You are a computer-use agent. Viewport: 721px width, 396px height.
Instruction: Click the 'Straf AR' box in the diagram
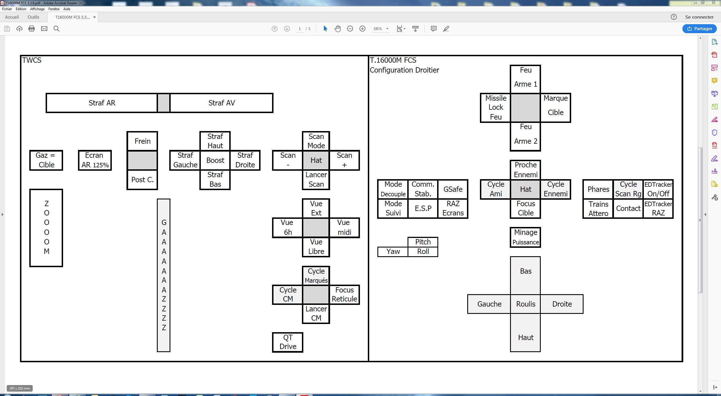point(102,103)
